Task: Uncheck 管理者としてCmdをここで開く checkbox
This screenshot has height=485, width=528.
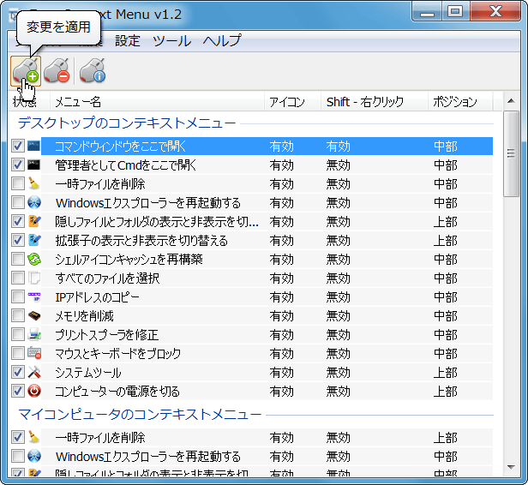Action: click(18, 165)
